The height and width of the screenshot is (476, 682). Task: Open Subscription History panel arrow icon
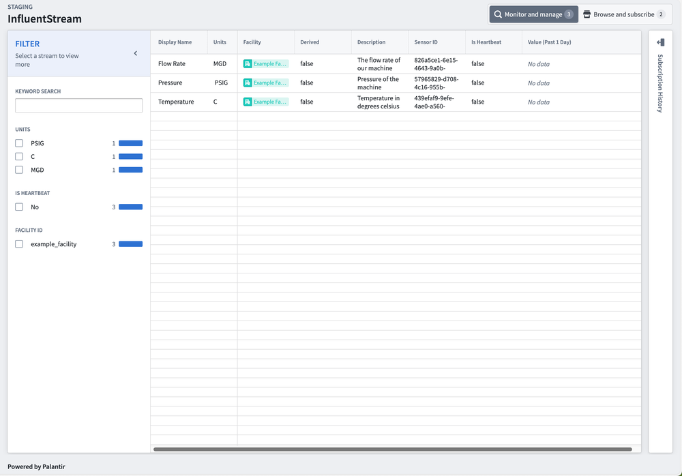click(660, 42)
